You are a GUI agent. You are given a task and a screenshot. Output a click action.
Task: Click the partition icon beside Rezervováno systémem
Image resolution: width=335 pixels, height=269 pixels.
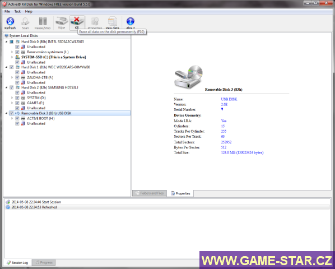click(x=24, y=52)
